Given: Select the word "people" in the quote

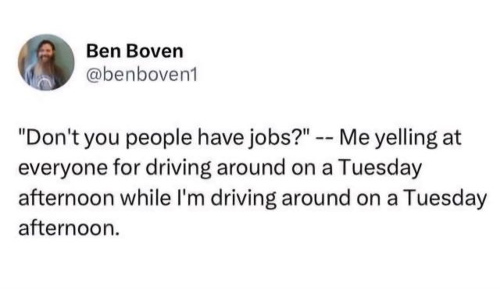Looking at the screenshot, I should coord(159,139).
